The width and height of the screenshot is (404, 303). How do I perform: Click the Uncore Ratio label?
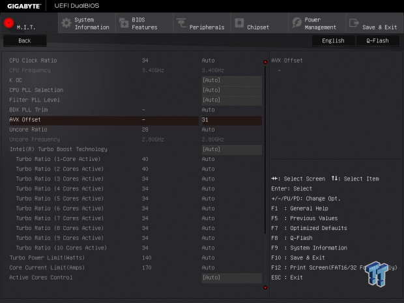28,130
